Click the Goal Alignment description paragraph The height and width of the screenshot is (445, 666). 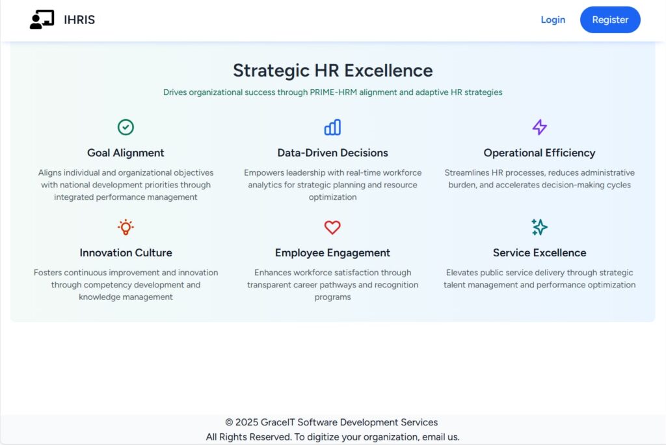pos(126,185)
